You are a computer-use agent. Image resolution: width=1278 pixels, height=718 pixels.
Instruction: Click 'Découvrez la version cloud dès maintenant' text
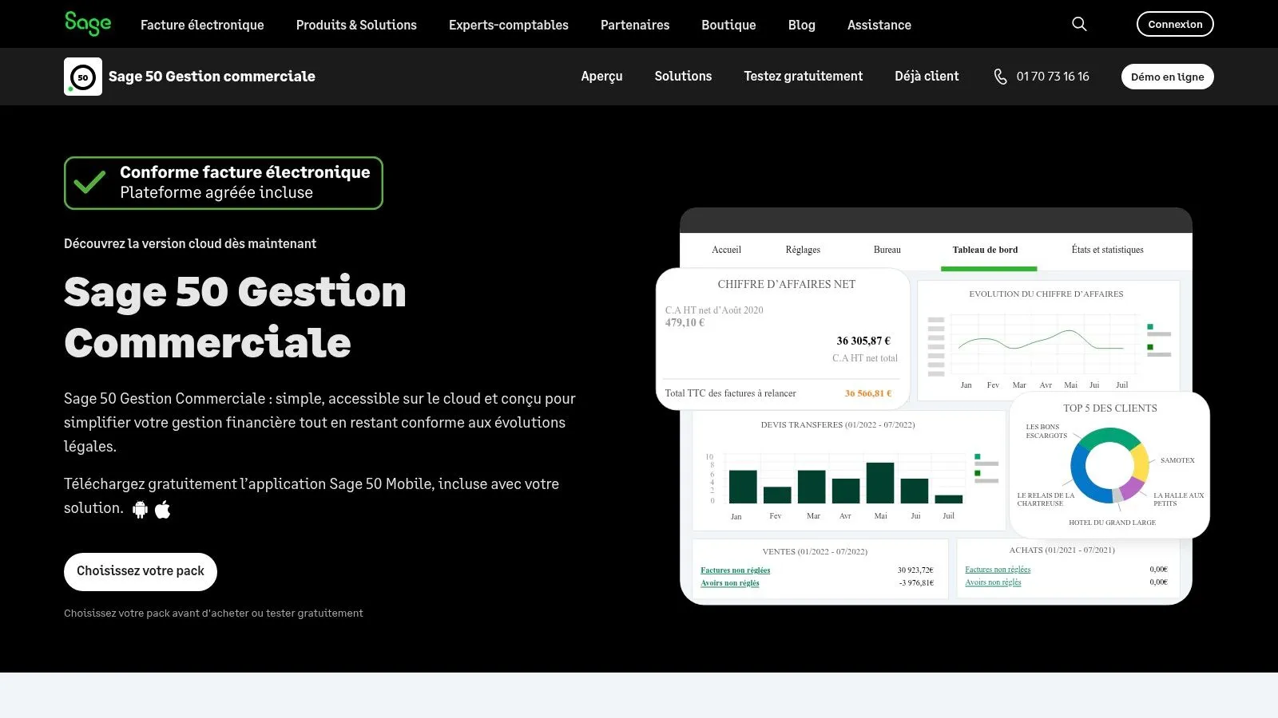(190, 243)
